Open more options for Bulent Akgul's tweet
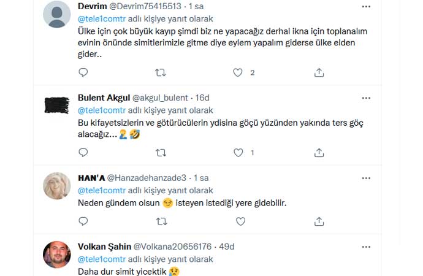The width and height of the screenshot is (423, 276). click(x=366, y=98)
